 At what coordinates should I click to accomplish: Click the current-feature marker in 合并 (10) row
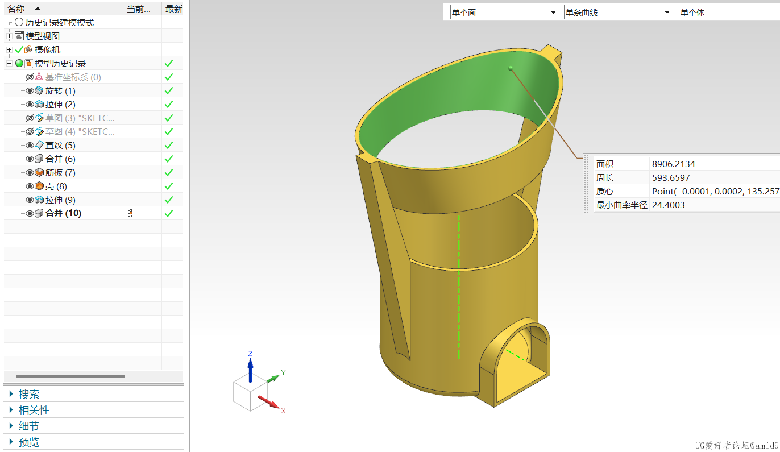(130, 213)
